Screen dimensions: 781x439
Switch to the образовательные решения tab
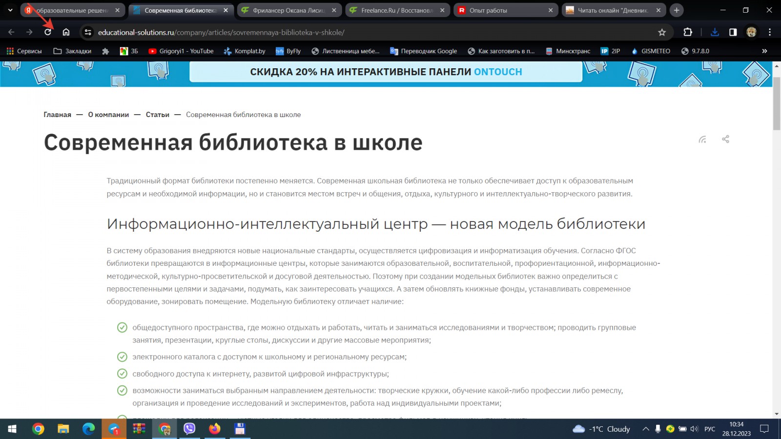coord(72,10)
